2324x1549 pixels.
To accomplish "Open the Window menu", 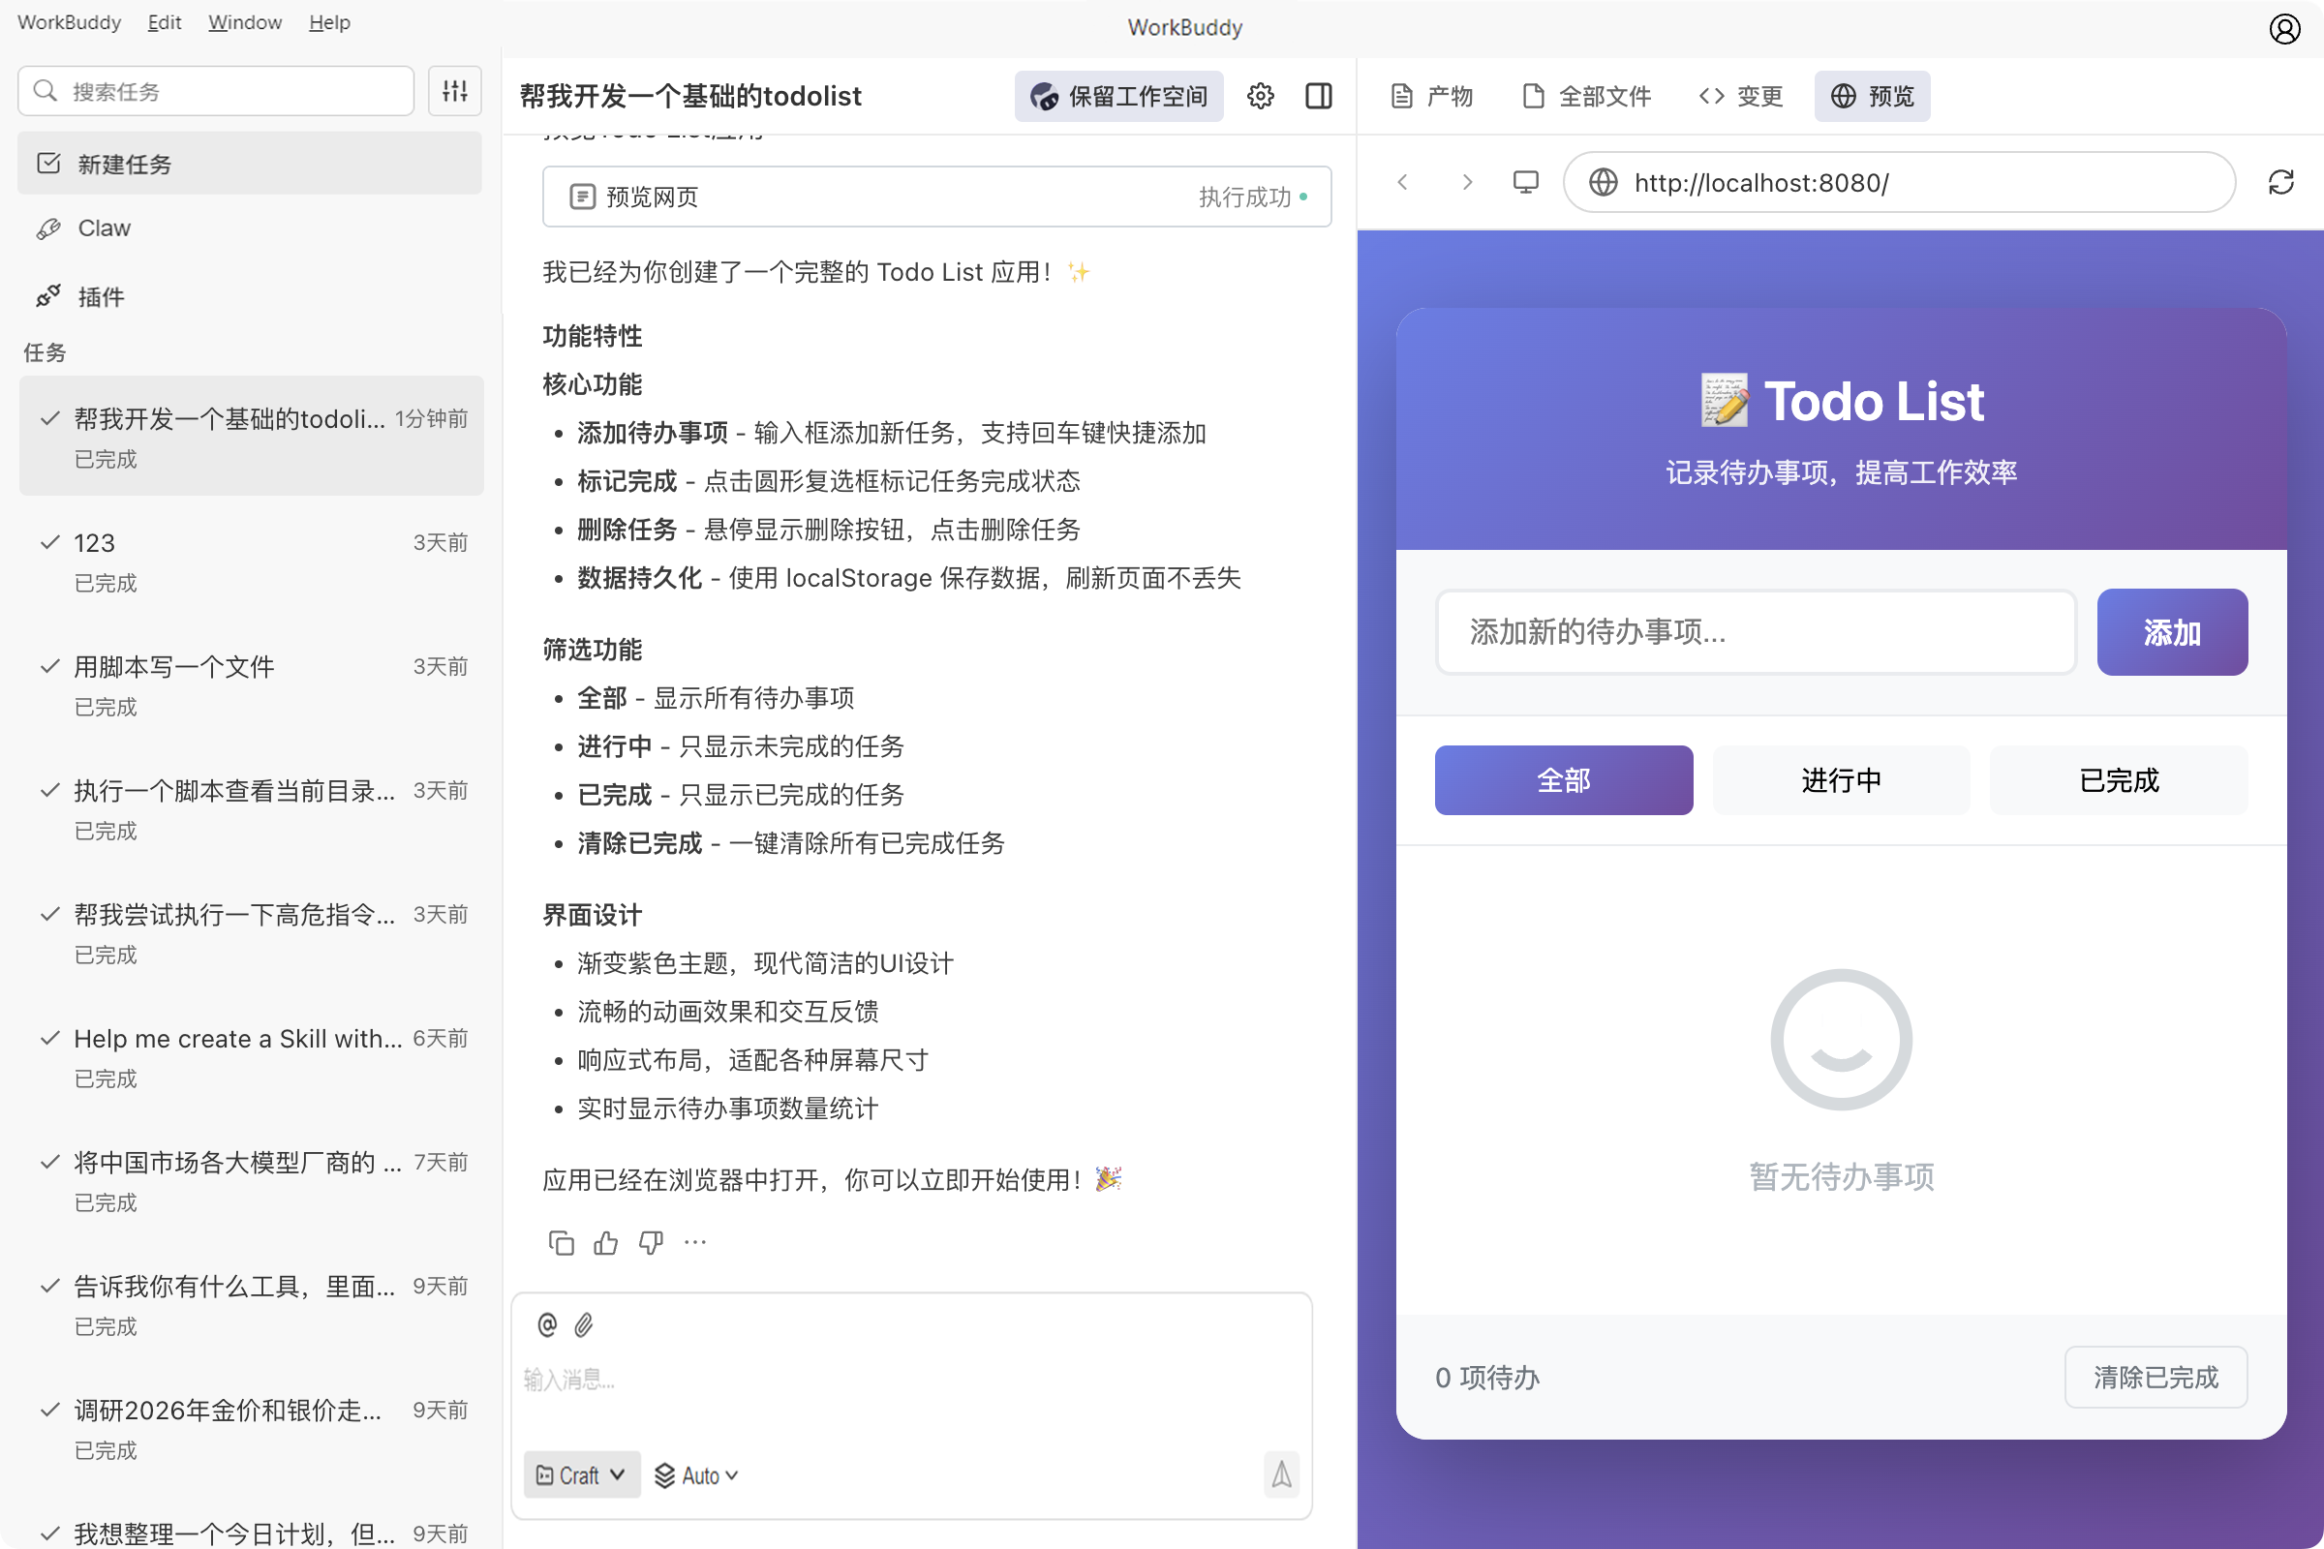I will coord(243,21).
